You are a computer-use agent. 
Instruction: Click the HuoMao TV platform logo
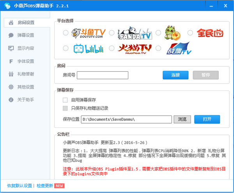pos(135,49)
